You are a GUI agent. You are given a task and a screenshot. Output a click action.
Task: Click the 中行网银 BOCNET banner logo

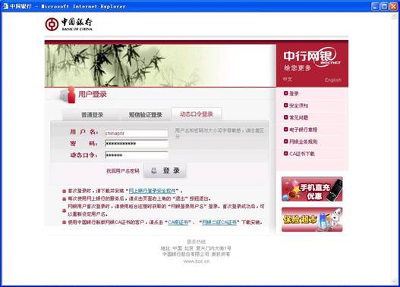(x=312, y=57)
